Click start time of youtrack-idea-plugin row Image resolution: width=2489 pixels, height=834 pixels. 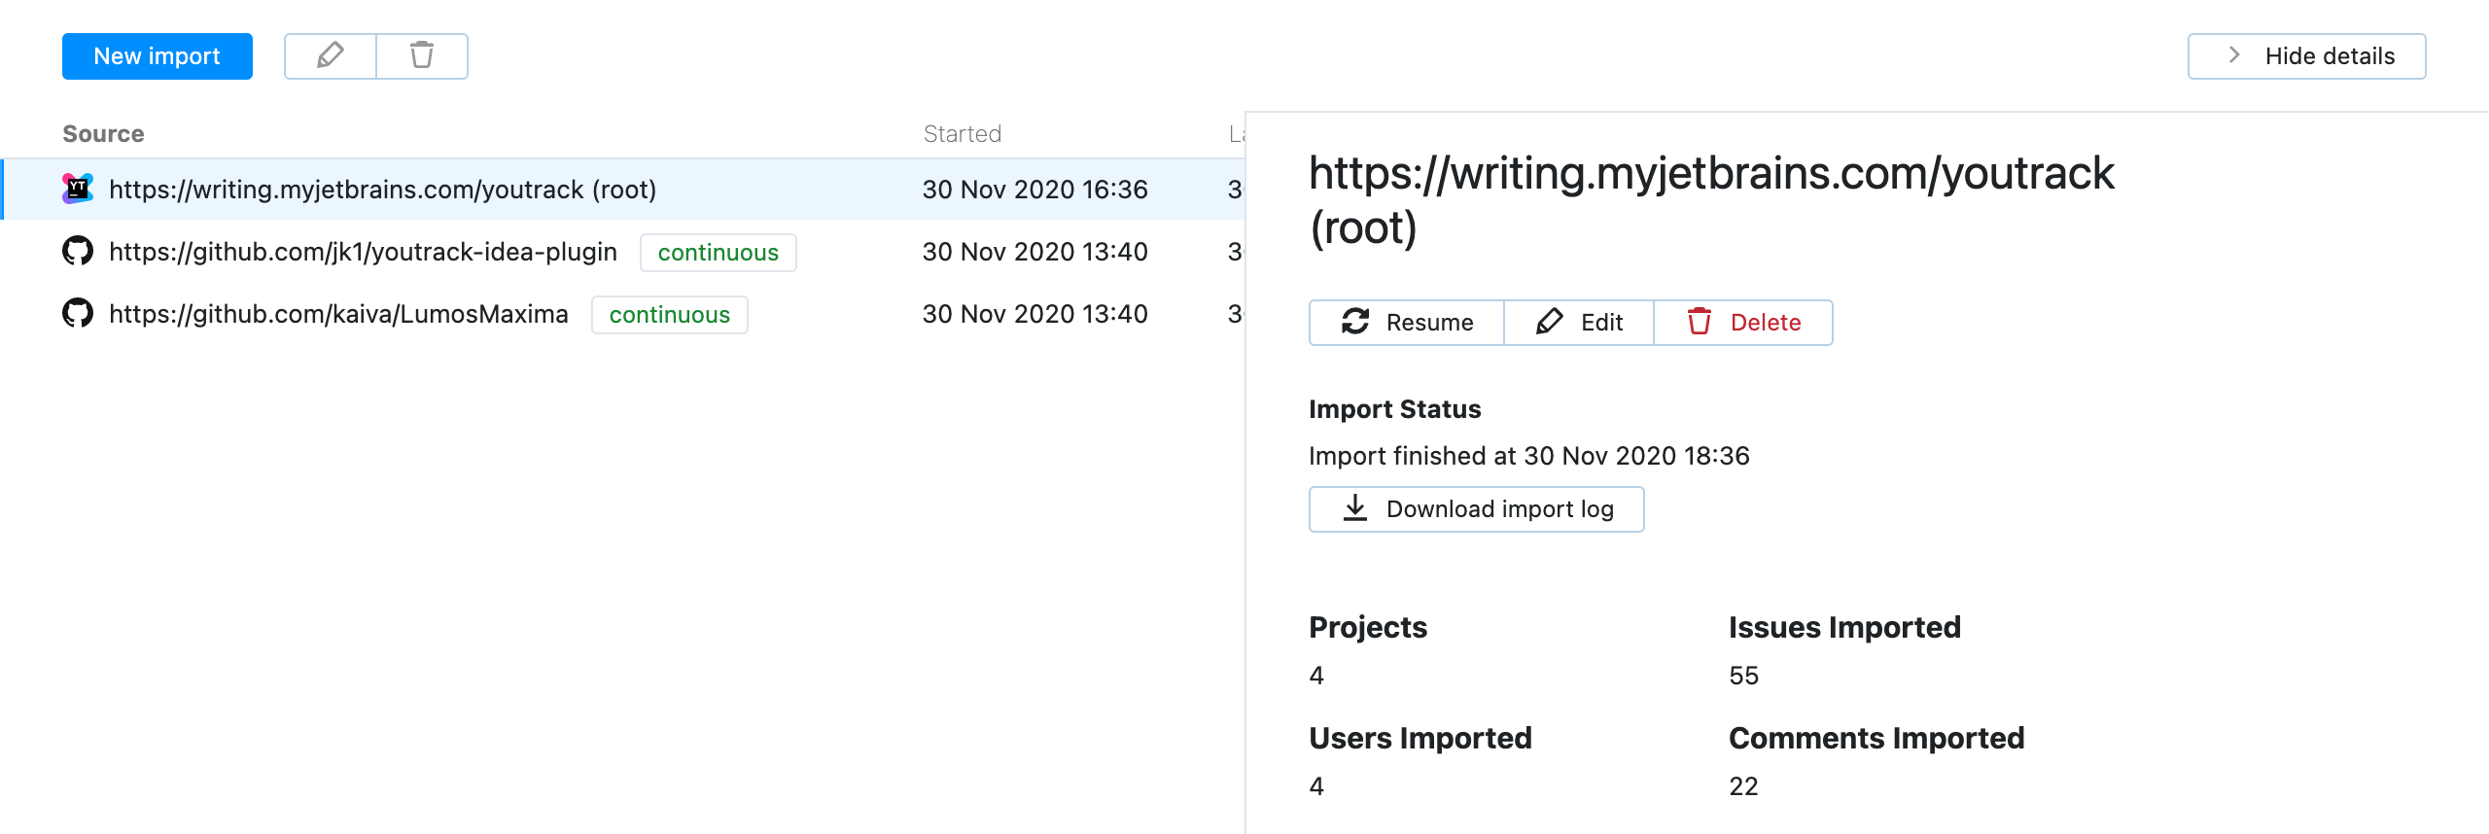(x=1035, y=252)
